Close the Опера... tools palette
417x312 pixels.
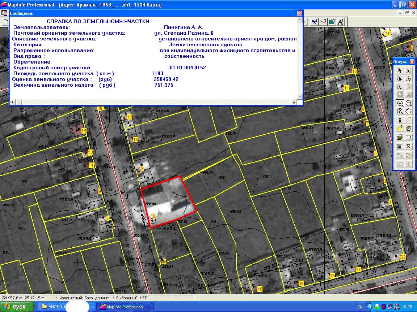tap(412, 61)
